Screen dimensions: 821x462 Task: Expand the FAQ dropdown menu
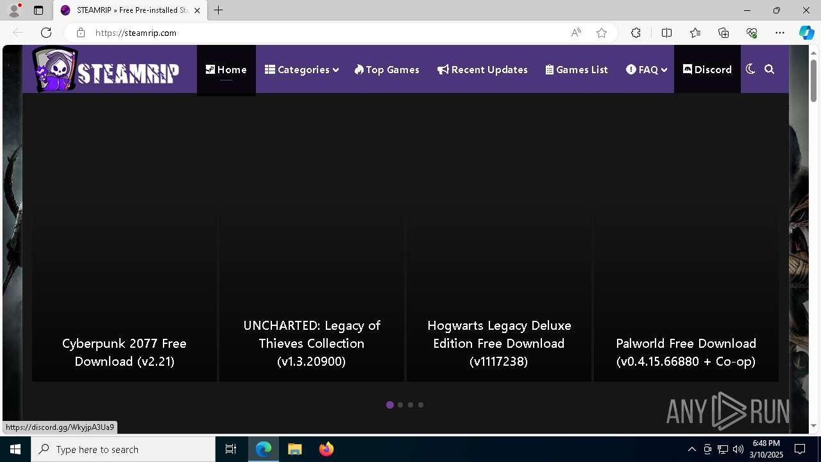(x=647, y=69)
